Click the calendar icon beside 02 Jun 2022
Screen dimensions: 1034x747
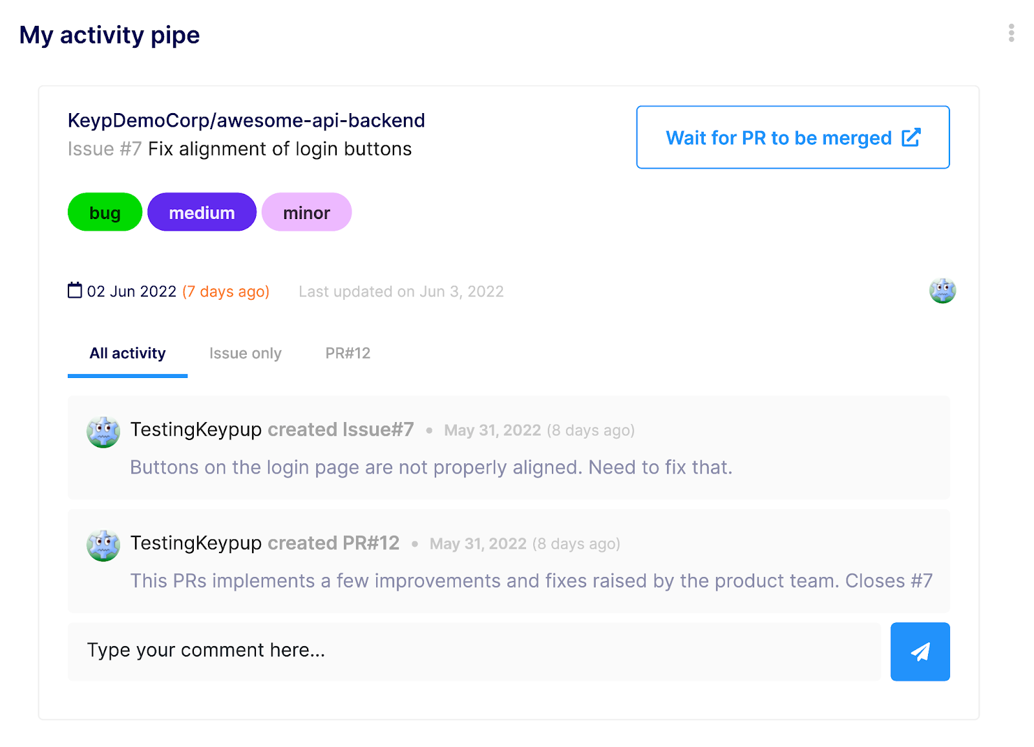75,291
